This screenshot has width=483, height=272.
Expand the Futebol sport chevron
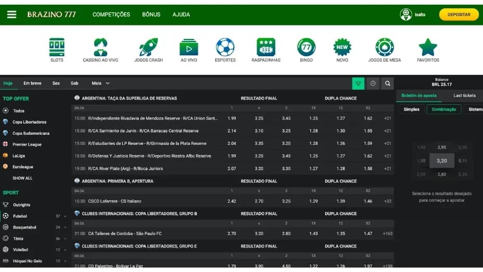(x=65, y=216)
